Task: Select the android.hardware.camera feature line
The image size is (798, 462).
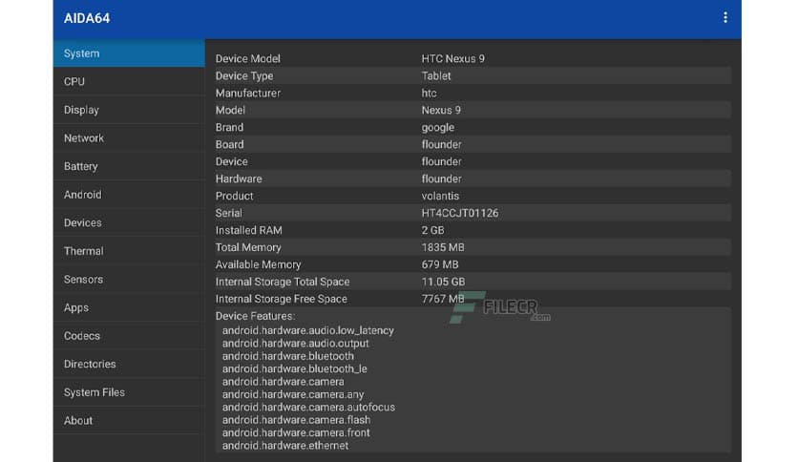Action: point(283,382)
